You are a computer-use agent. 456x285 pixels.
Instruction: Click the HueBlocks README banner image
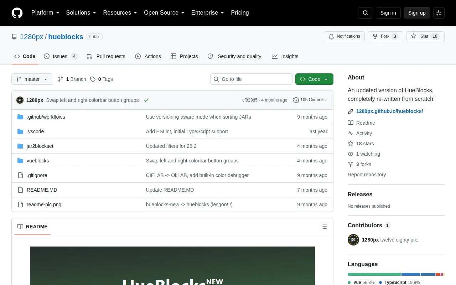tap(172, 266)
